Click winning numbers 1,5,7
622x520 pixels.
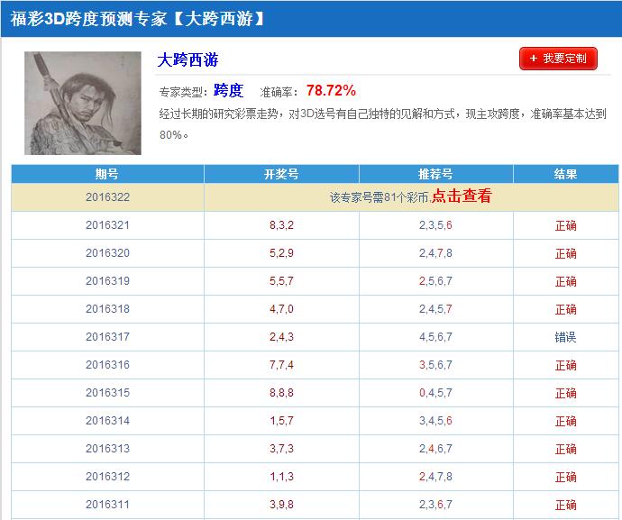[281, 421]
